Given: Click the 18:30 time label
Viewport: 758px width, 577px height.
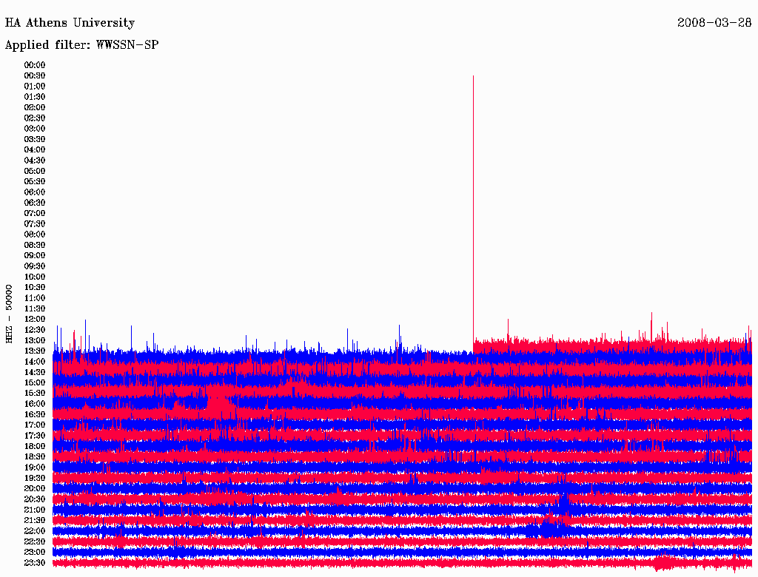Looking at the screenshot, I should tap(35, 456).
